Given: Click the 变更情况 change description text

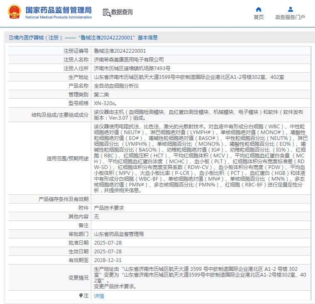Looking at the screenshot, I should (200, 278).
